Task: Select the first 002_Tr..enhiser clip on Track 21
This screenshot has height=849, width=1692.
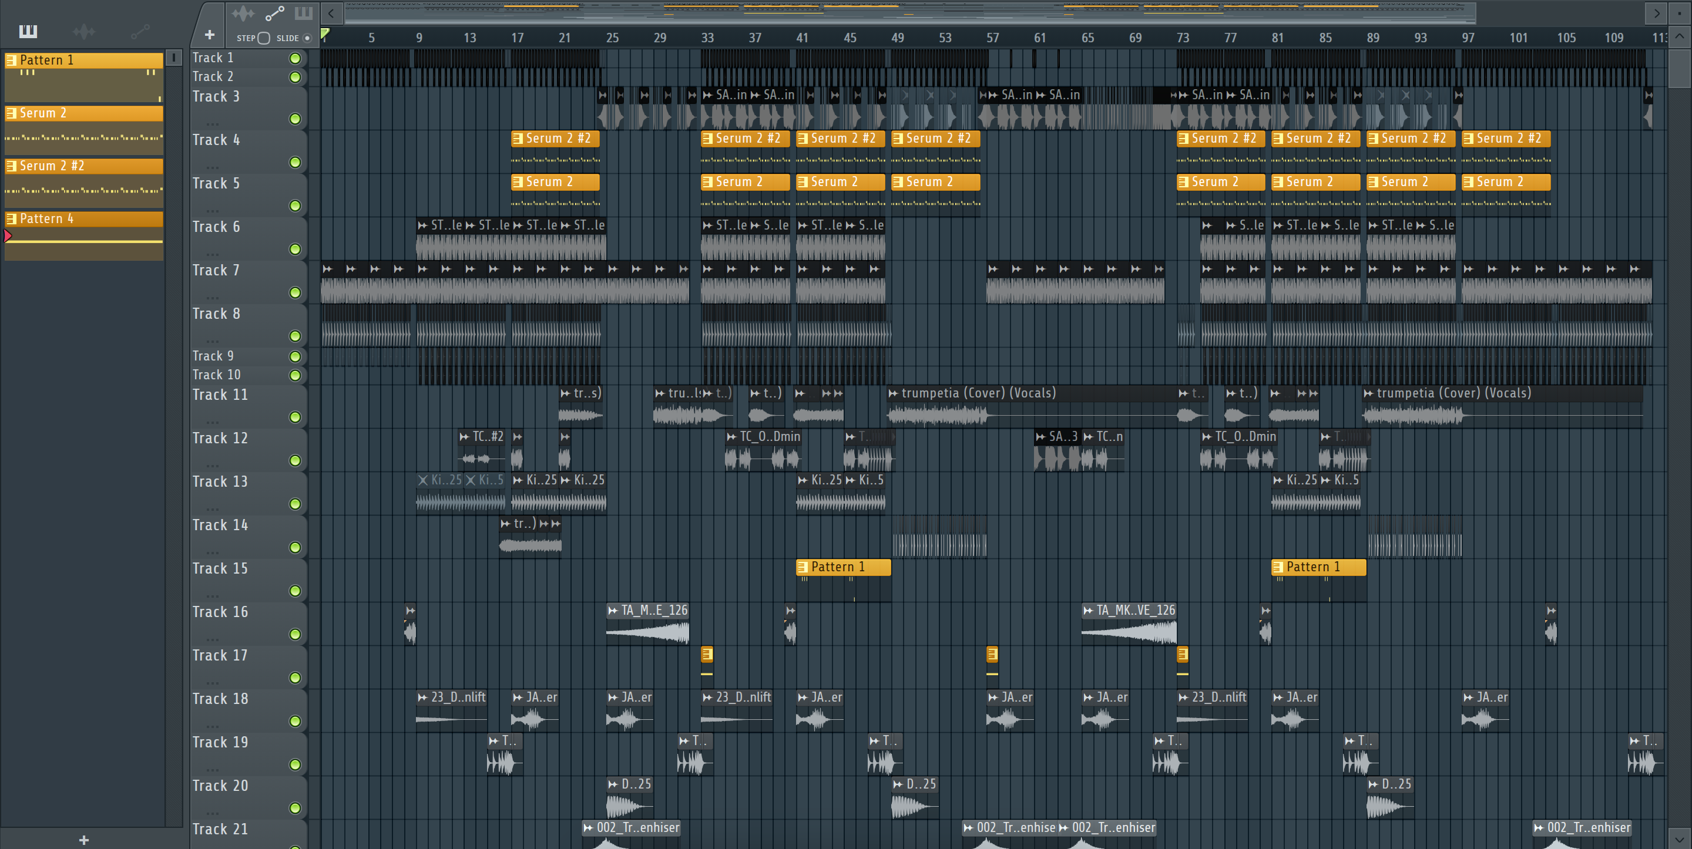Action: 632,834
